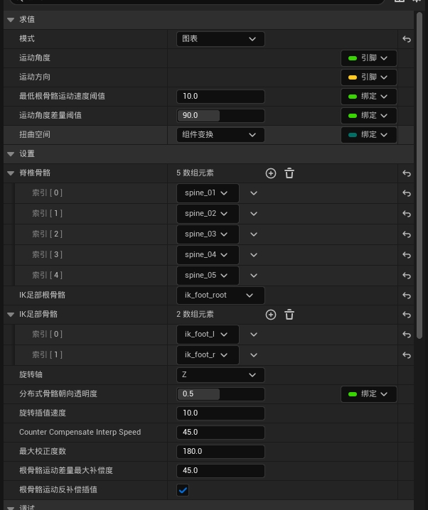The image size is (428, 510).
Task: Choose bone in spine_04 dropdown
Action: (x=208, y=255)
